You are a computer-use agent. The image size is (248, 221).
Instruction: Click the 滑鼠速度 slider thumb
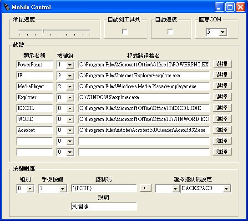tap(43, 31)
